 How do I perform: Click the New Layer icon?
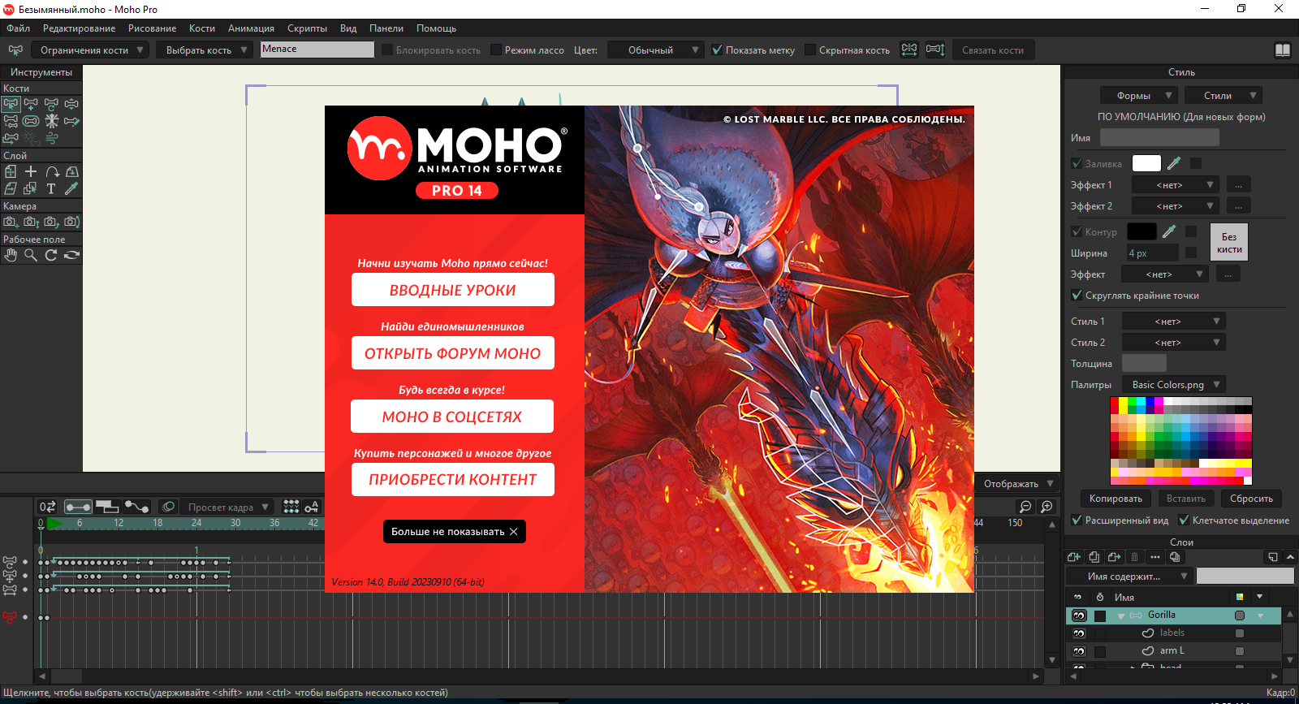[x=1073, y=557]
